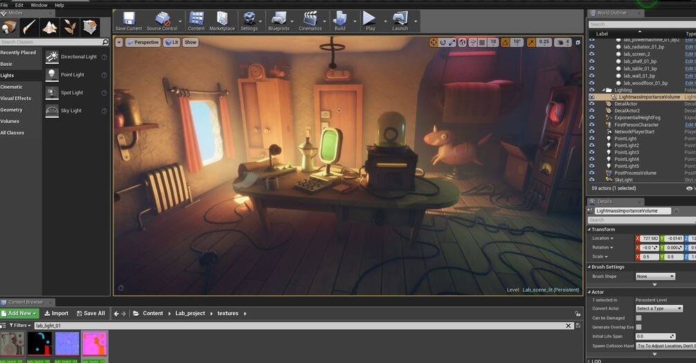Open Spawn Collision Handling dropdown

point(666,346)
